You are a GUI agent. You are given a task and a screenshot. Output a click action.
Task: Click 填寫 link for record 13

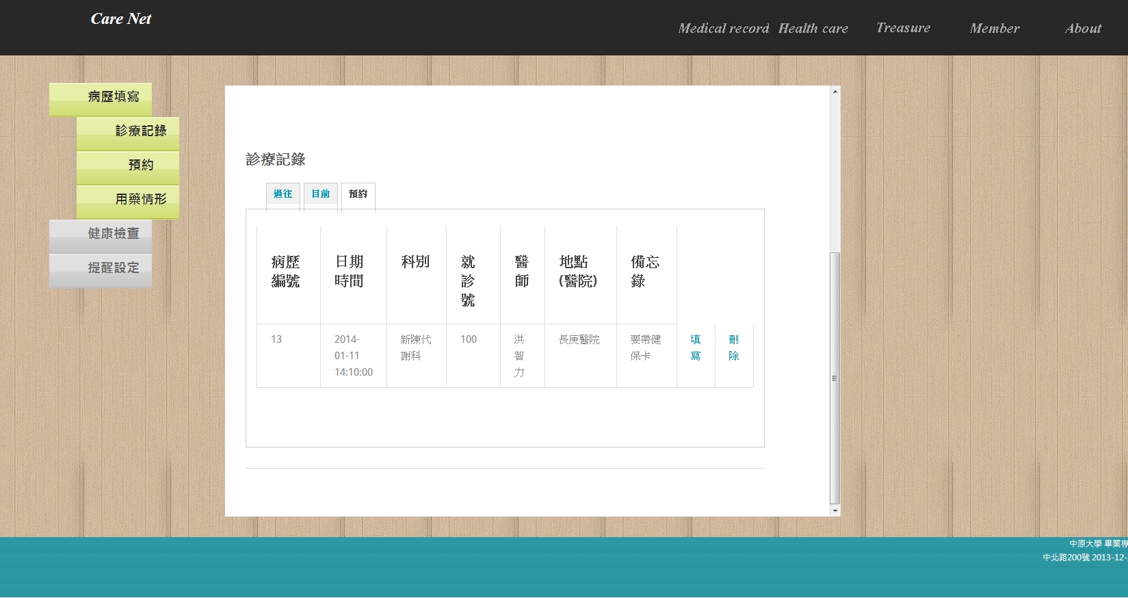pos(696,348)
